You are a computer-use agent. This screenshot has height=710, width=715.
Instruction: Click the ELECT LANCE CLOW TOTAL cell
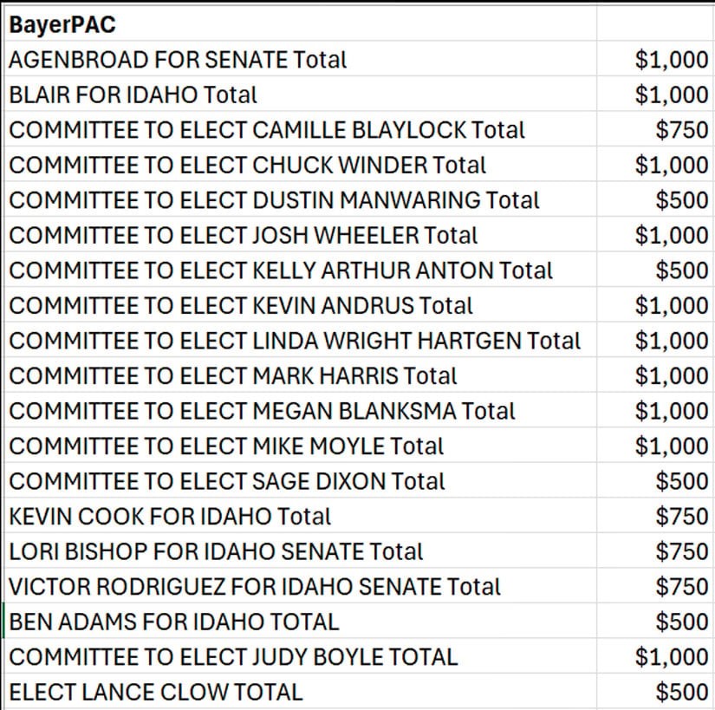coord(156,693)
